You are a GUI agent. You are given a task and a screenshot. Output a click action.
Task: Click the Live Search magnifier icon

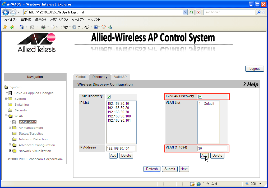pyautogui.click(x=259, y=12)
